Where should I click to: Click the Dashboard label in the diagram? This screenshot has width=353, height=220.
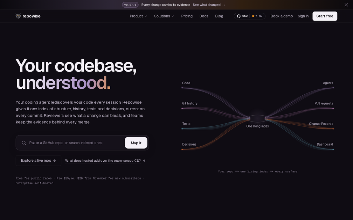325,144
